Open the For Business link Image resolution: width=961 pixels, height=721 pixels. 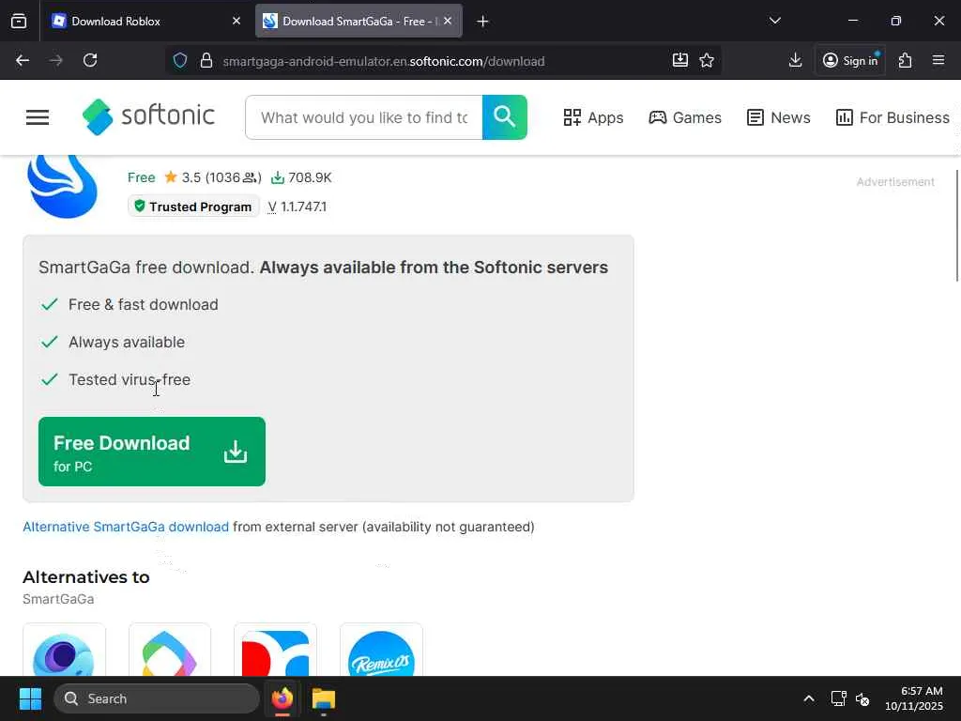(892, 117)
